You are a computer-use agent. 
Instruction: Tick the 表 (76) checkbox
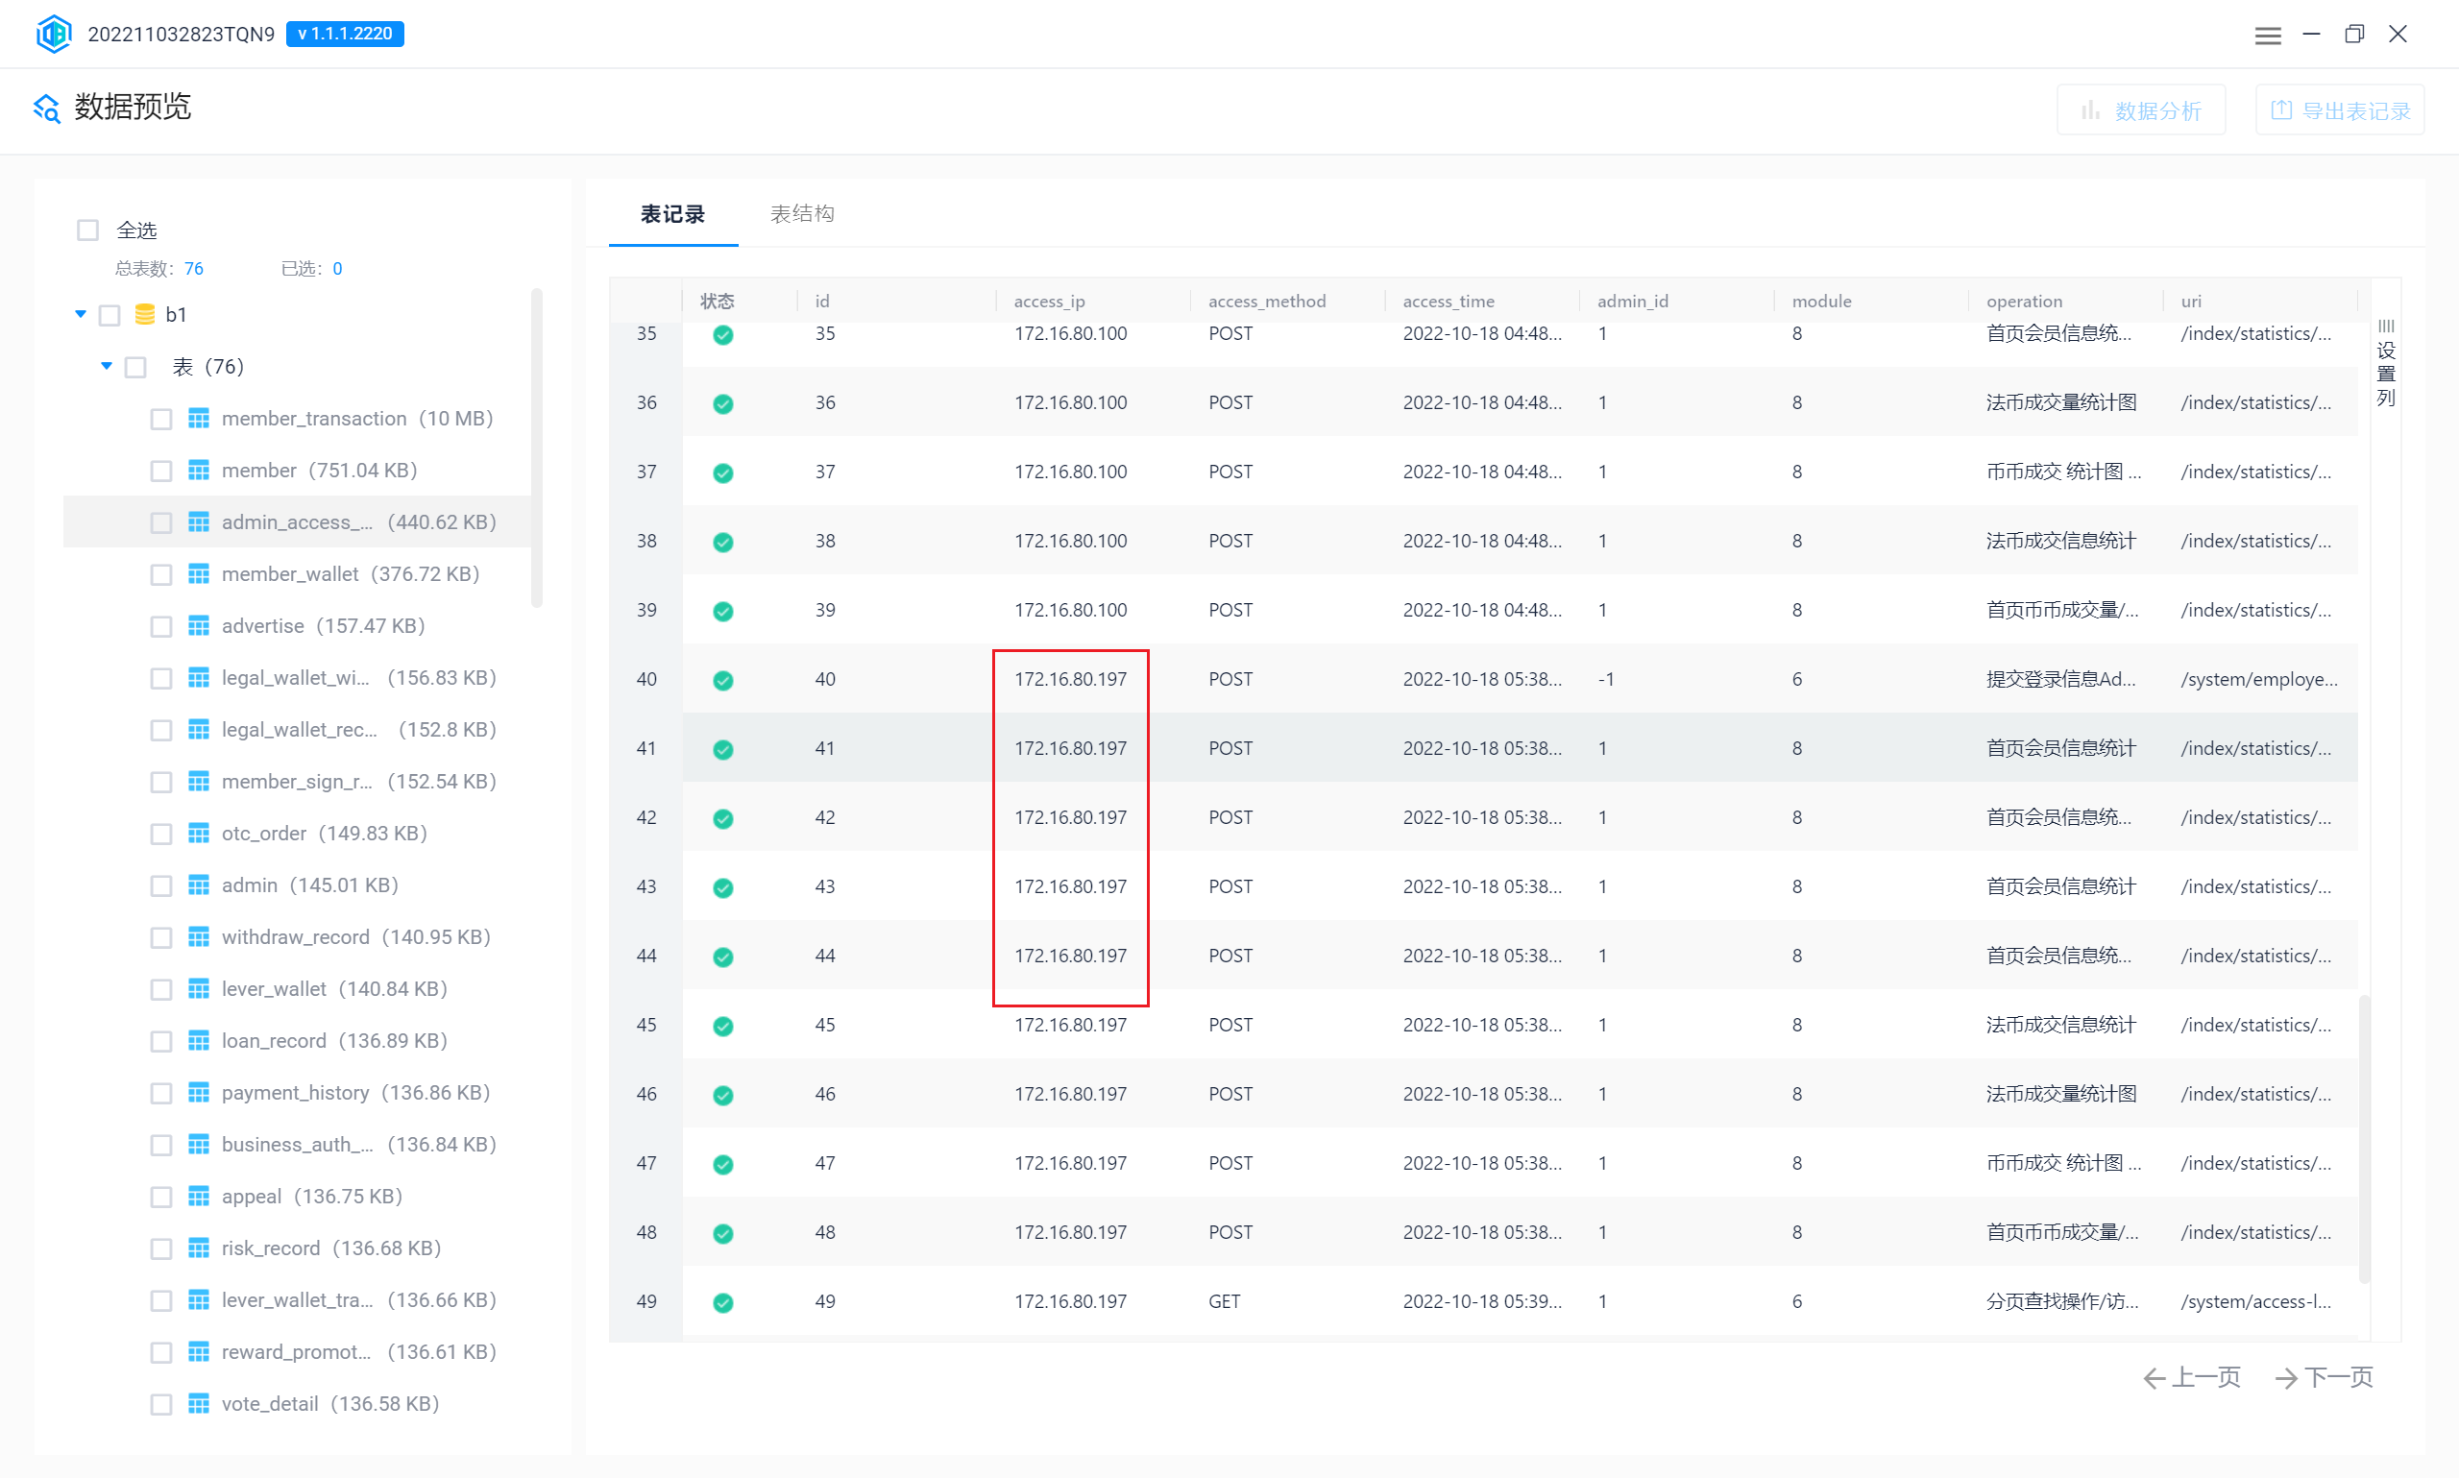135,368
